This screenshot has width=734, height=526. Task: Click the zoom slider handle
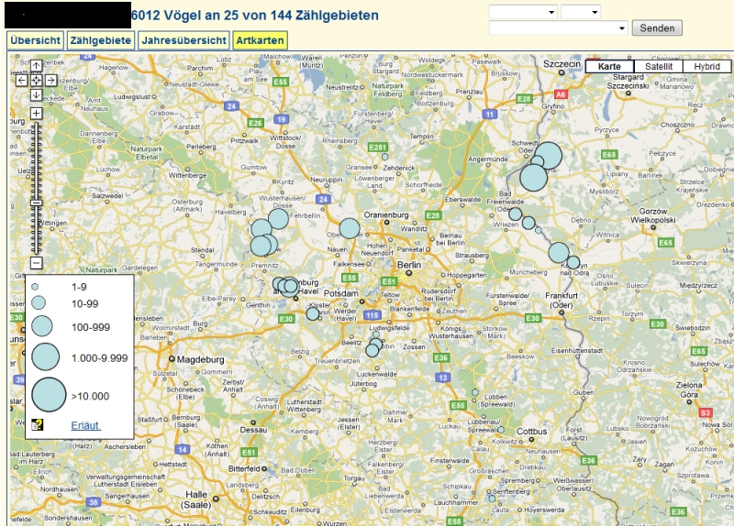36,203
